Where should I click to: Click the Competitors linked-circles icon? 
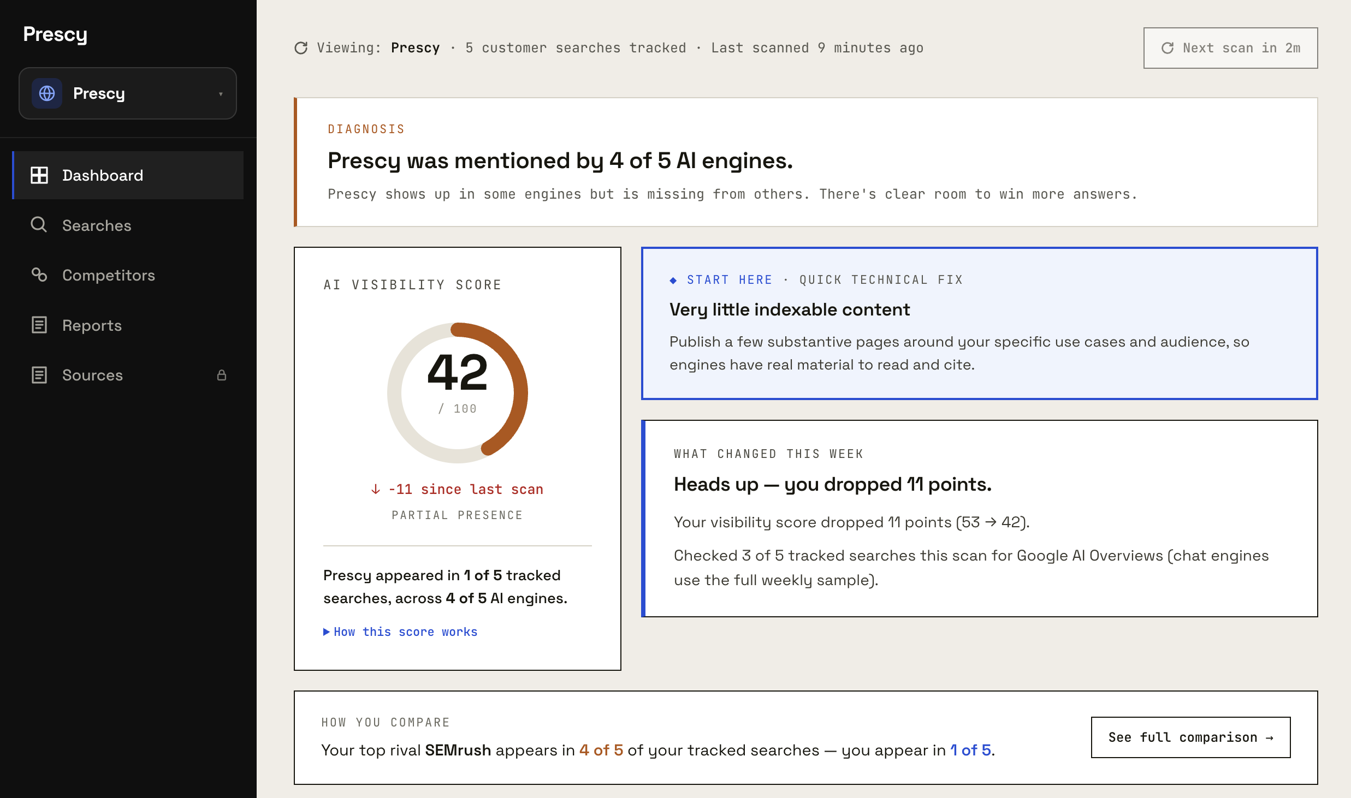39,275
